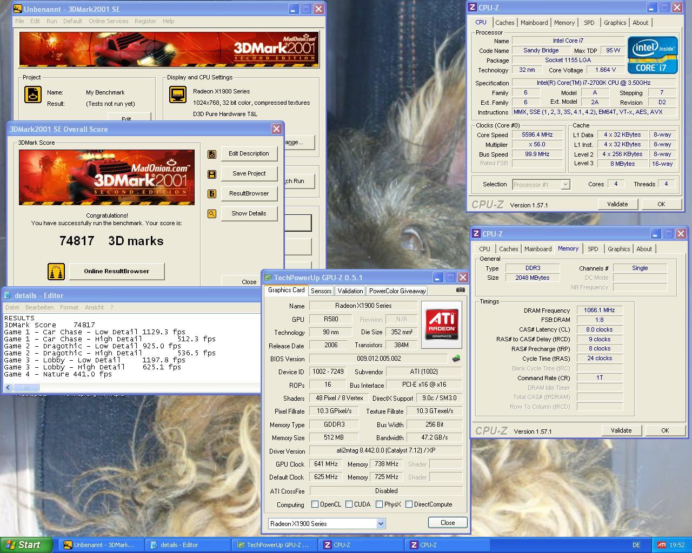Open Graphics tab in bottom CPU-Z window

click(619, 249)
